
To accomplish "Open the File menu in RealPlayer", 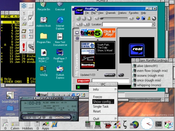I will point(87,13).
